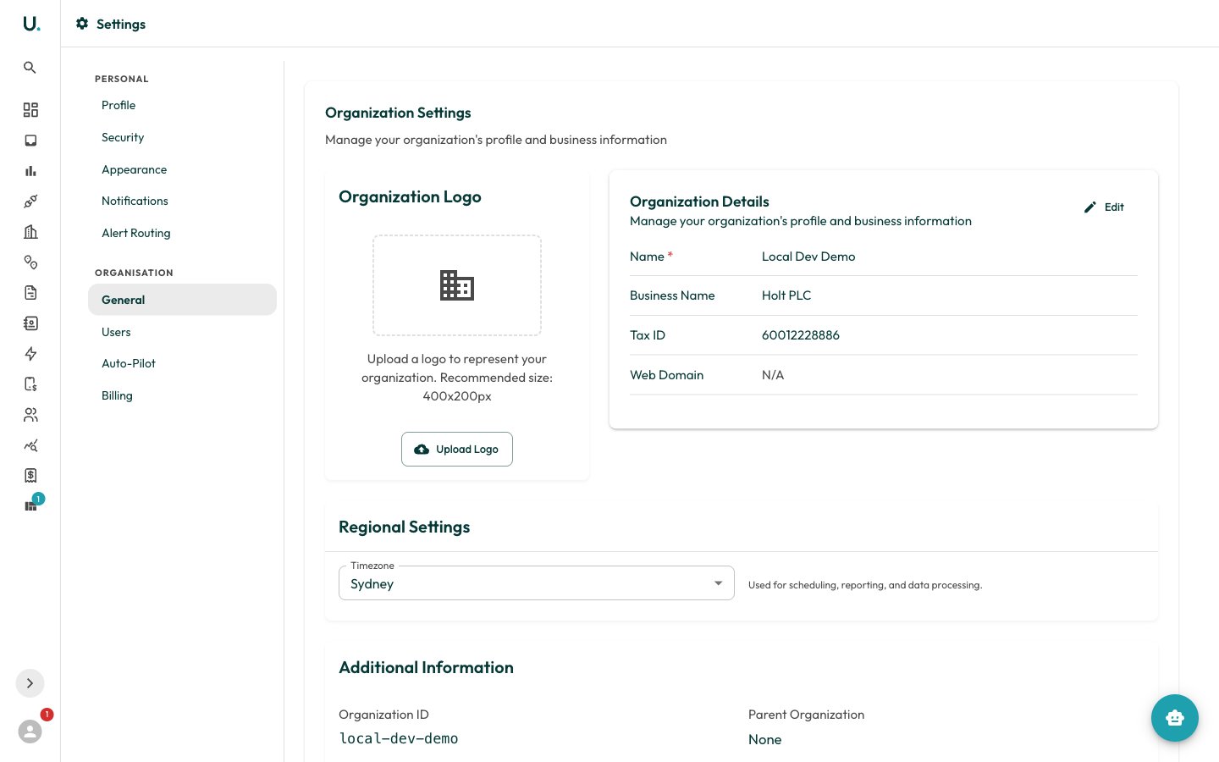
Task: Open the location pins icon
Action: point(30,262)
